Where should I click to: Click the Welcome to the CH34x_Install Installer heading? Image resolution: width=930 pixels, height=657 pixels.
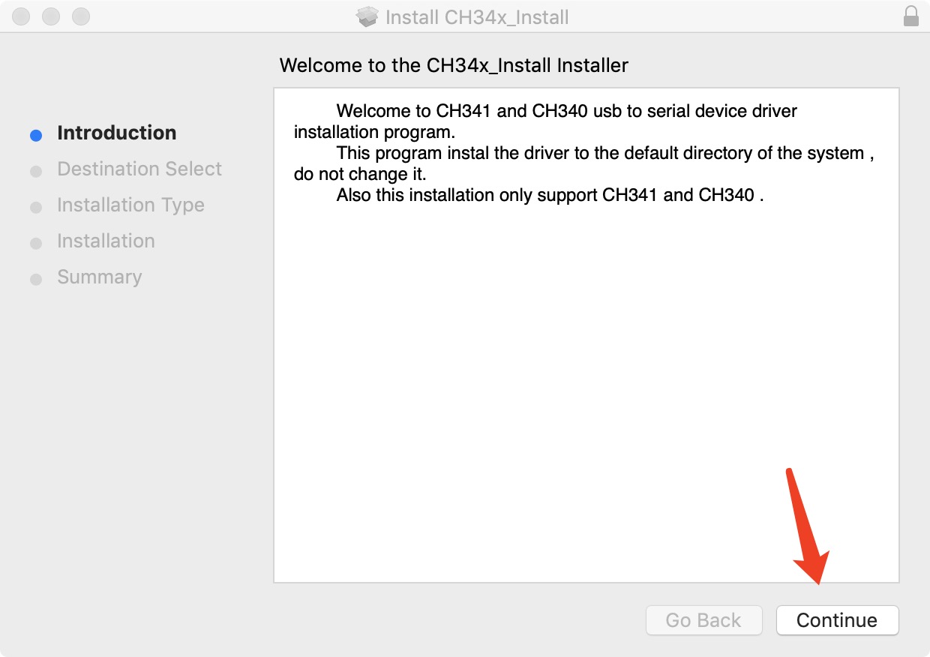(x=454, y=65)
